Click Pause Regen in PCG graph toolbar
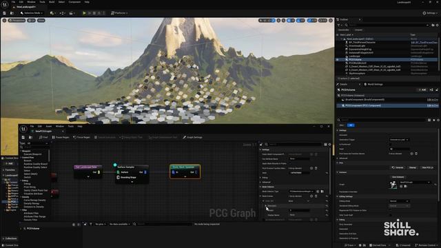 point(61,137)
